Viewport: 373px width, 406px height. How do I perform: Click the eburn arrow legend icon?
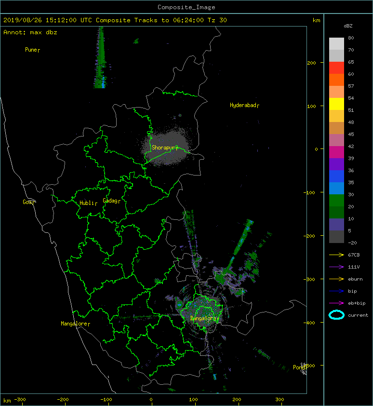[336, 279]
